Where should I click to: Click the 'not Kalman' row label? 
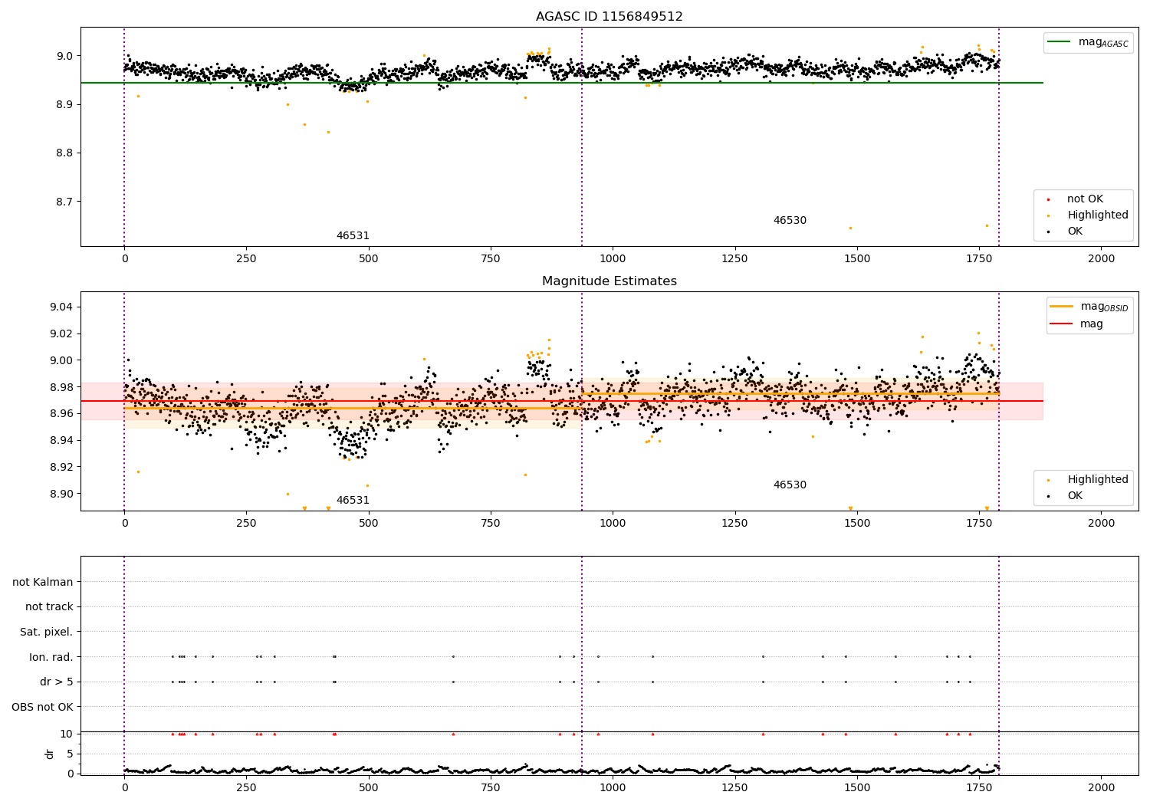click(x=43, y=583)
